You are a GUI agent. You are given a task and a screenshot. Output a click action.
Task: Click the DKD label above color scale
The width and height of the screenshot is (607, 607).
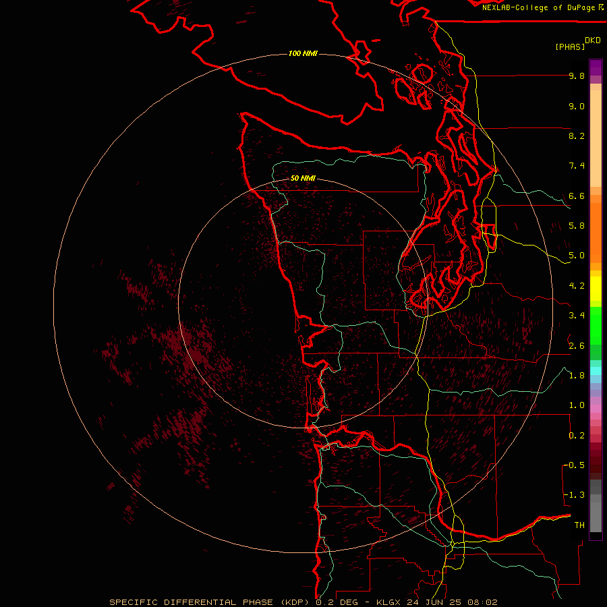click(593, 40)
